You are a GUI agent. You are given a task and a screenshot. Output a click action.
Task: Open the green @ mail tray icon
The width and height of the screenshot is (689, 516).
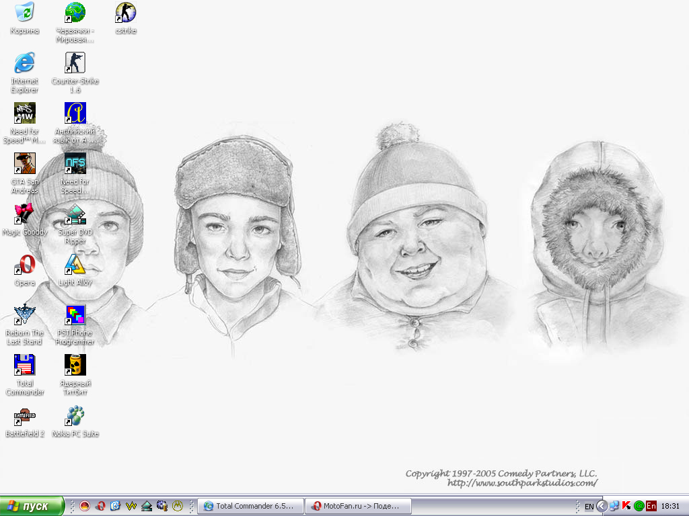tap(639, 506)
